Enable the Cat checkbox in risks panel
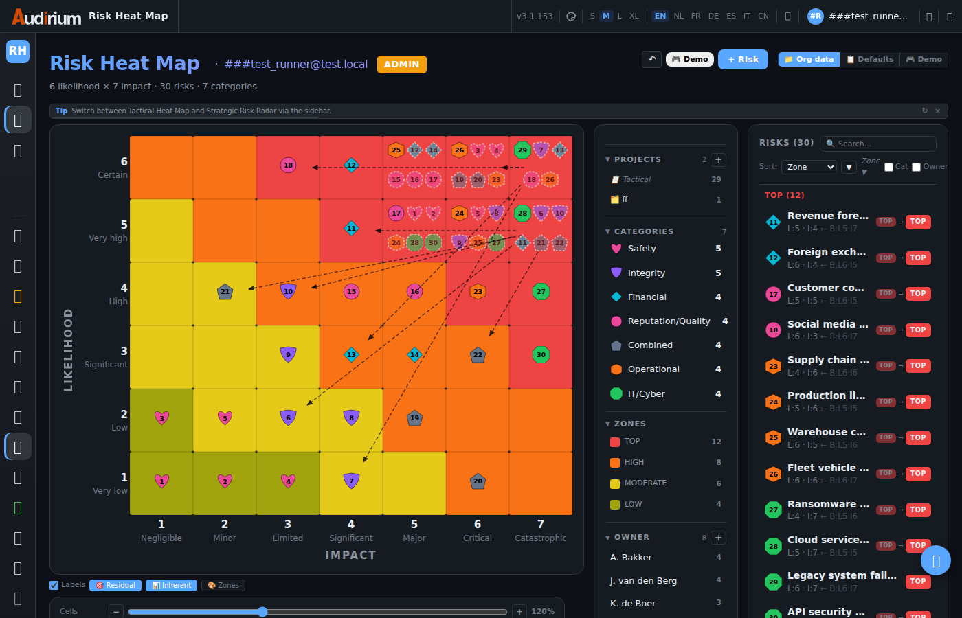This screenshot has width=962, height=618. [888, 167]
